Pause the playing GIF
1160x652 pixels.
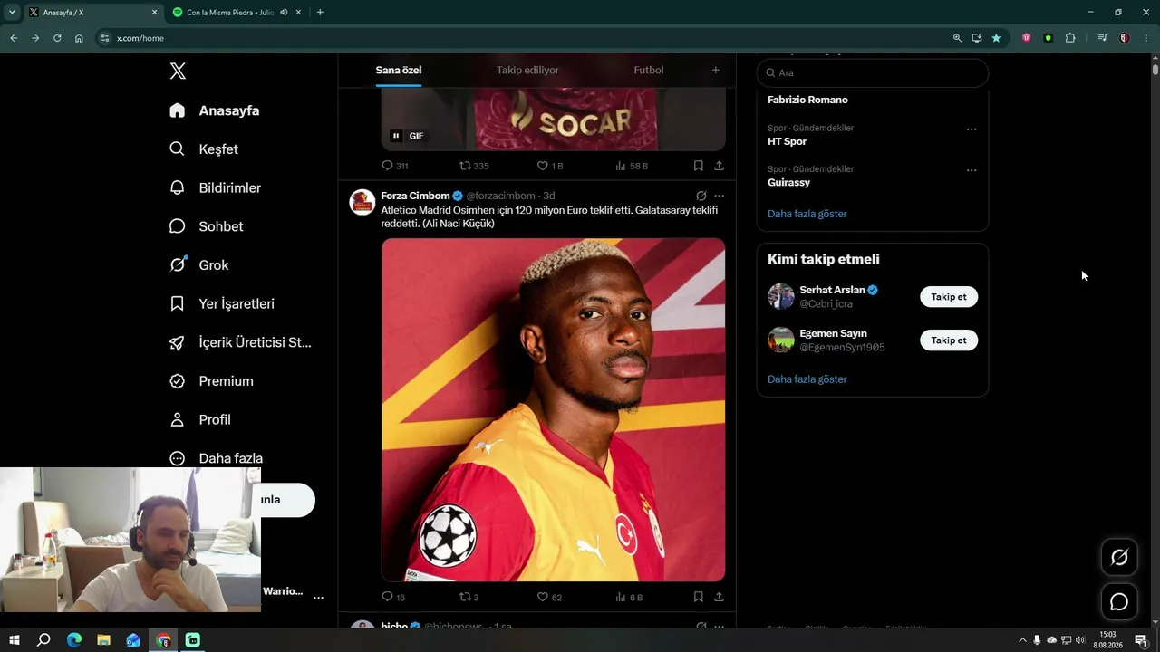coord(396,136)
